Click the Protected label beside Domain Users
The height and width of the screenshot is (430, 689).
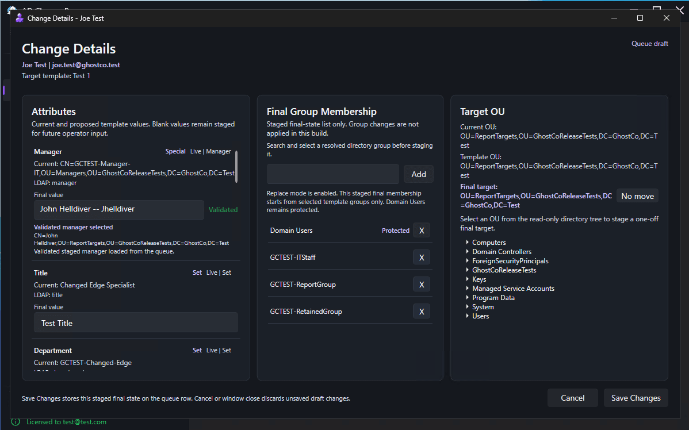click(396, 231)
